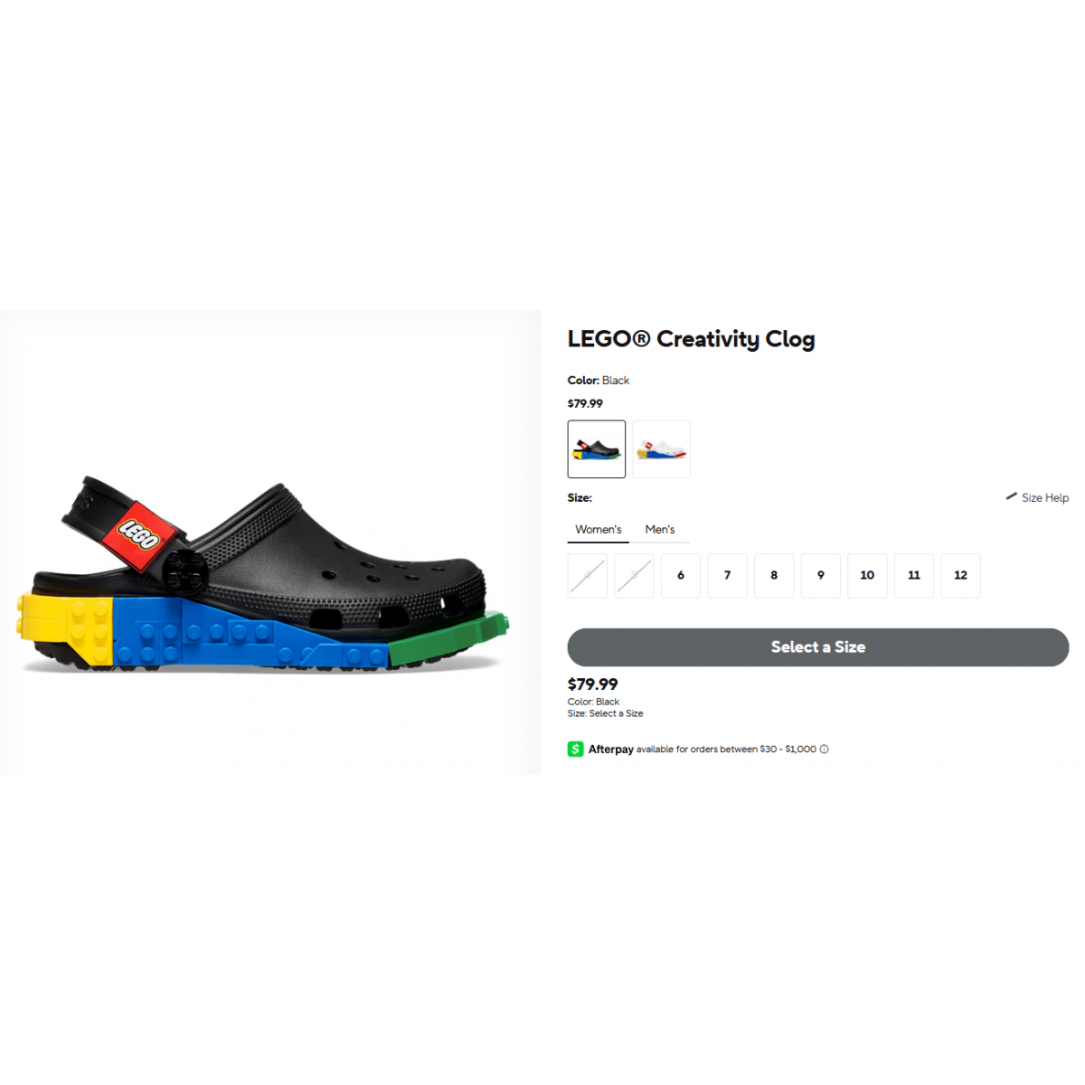Image resolution: width=1085 pixels, height=1085 pixels.
Task: Open the Size Help link
Action: point(1037,497)
